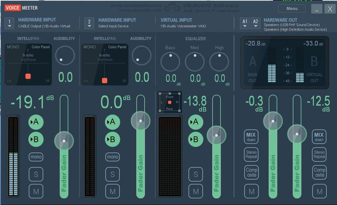337x205 pixels.
Task: Enable mono on Hardware Input 2
Action: pos(113,157)
